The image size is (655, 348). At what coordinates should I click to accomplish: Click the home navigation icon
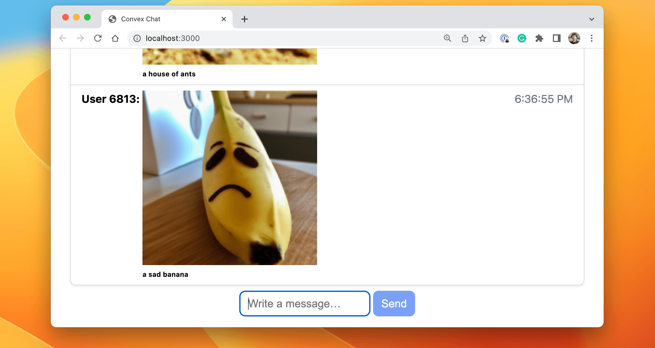click(116, 38)
